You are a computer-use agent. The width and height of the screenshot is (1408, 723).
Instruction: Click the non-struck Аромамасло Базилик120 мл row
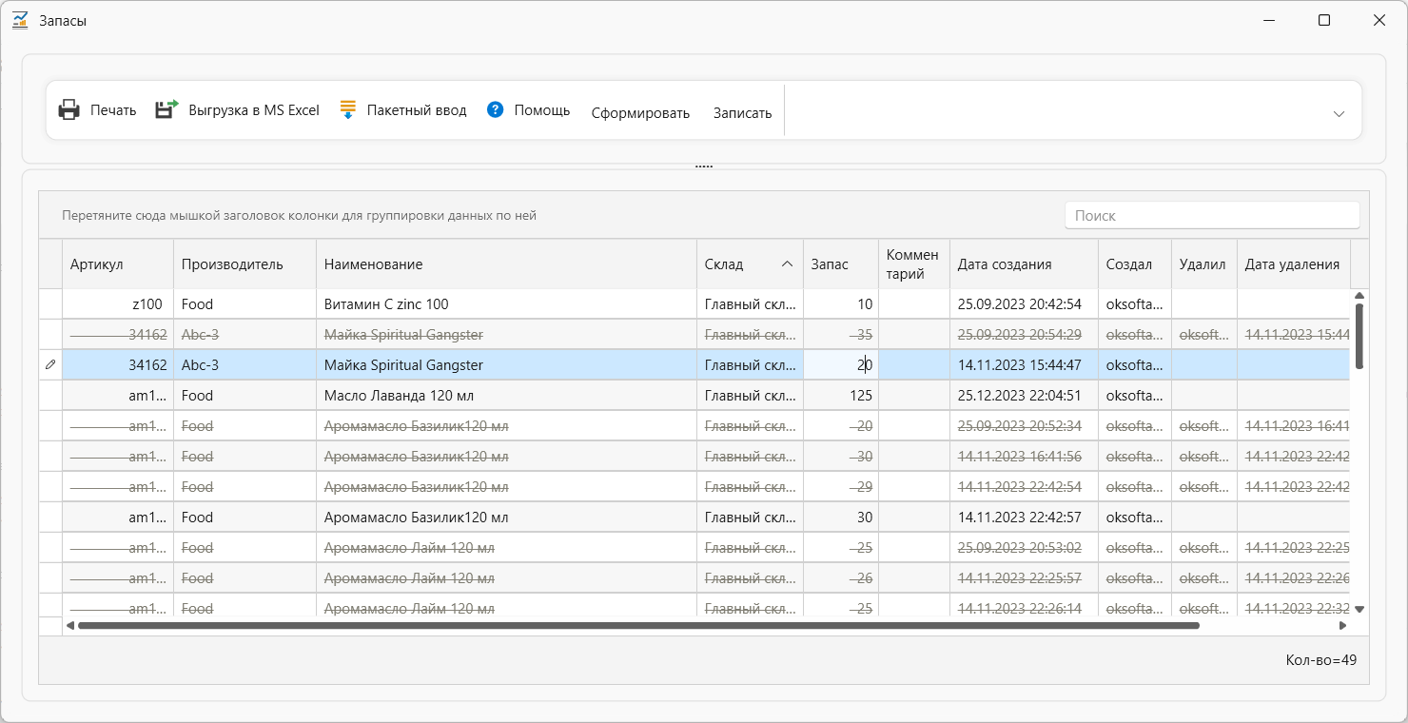(705, 518)
